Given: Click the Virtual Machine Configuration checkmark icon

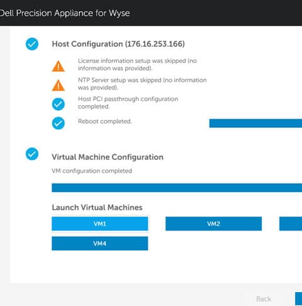Looking at the screenshot, I should pos(32,154).
